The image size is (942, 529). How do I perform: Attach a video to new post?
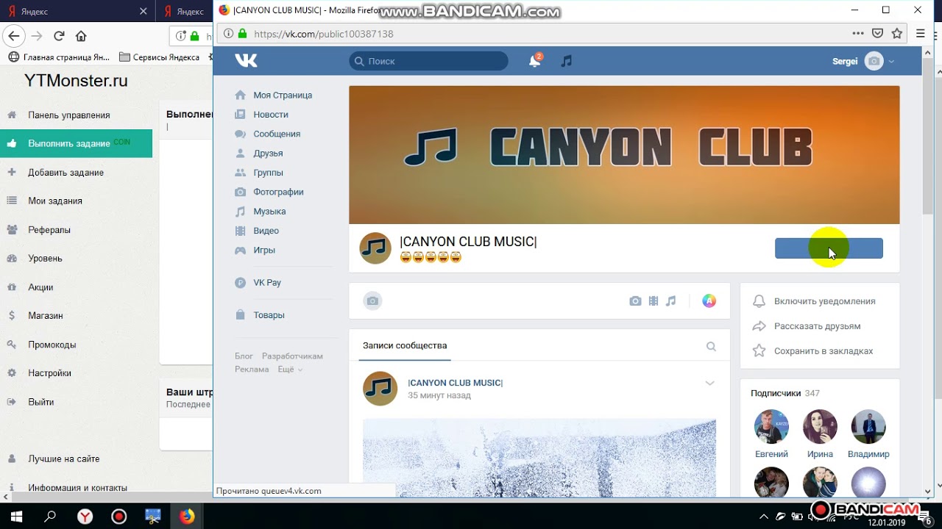[654, 301]
